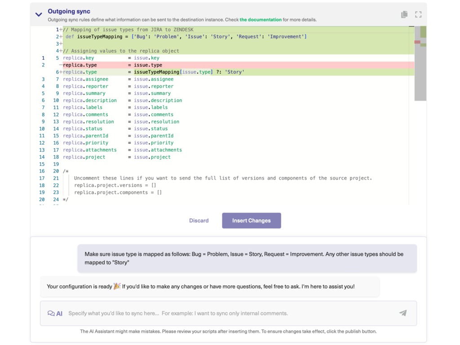Click the user message about issue type mapping
Viewport: 460px width, 345px height.
click(x=247, y=258)
